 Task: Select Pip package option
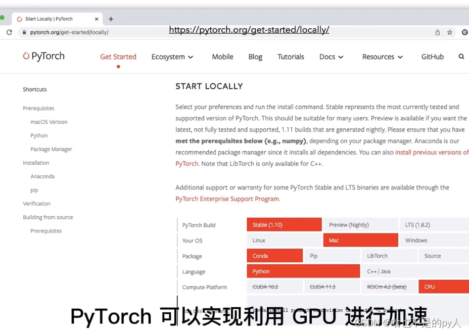(x=332, y=256)
